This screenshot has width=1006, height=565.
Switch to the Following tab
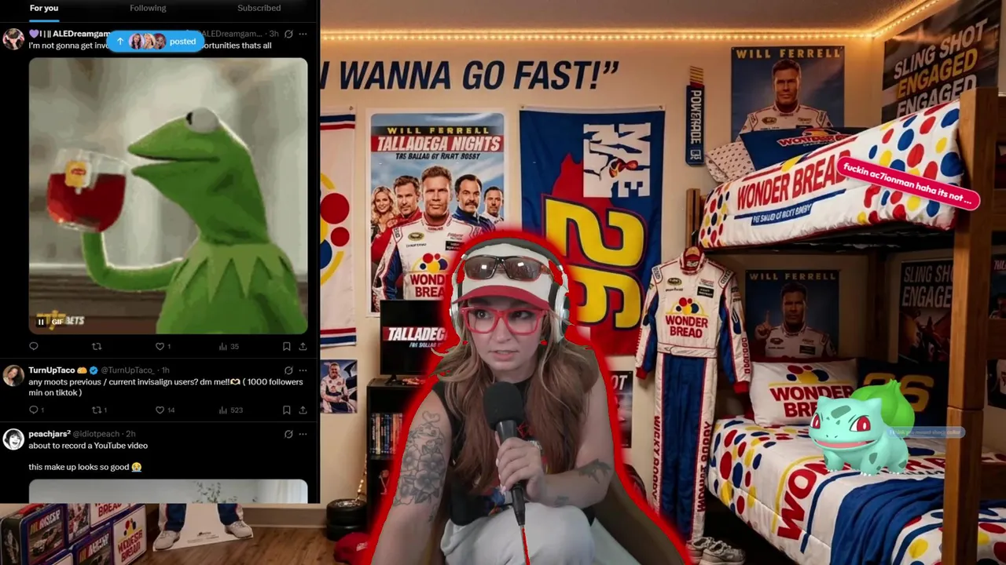[148, 8]
